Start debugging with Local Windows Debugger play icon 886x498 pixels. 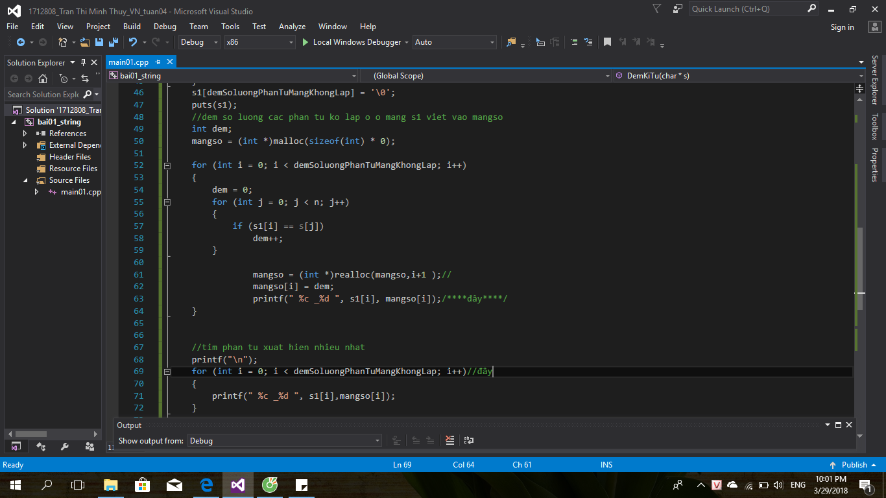click(x=305, y=42)
